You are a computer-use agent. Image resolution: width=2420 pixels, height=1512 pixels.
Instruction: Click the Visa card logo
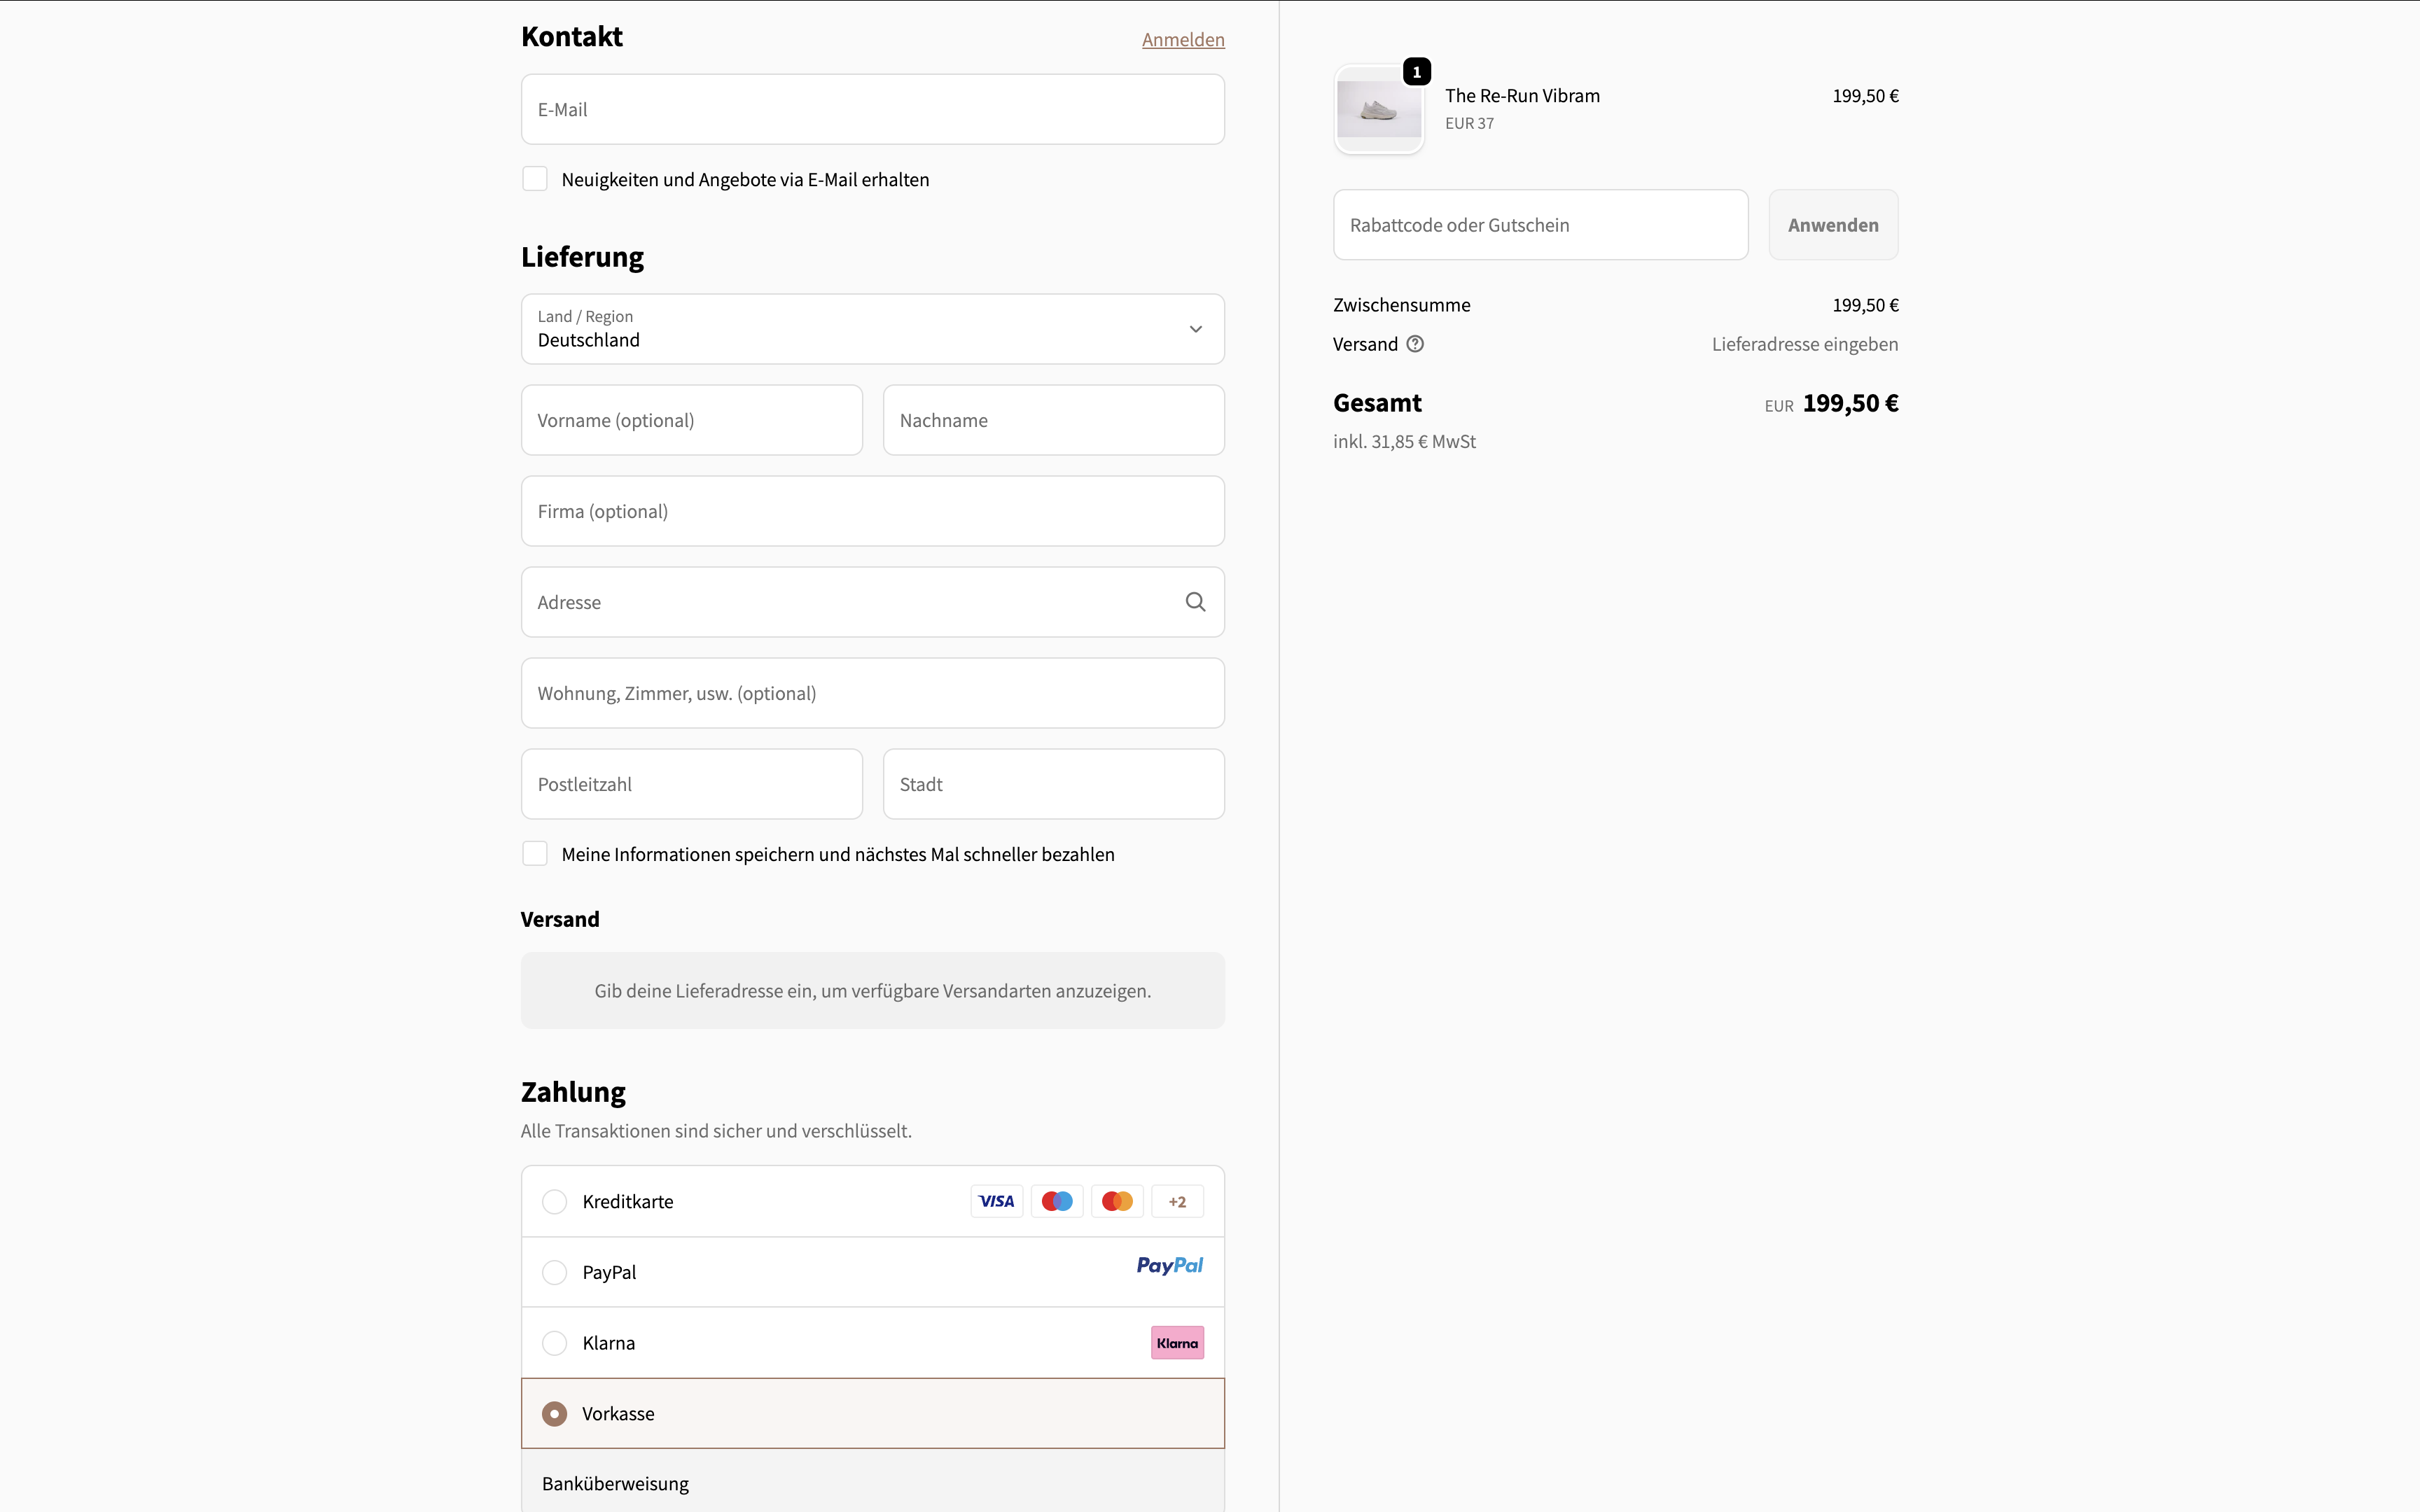tap(996, 1201)
